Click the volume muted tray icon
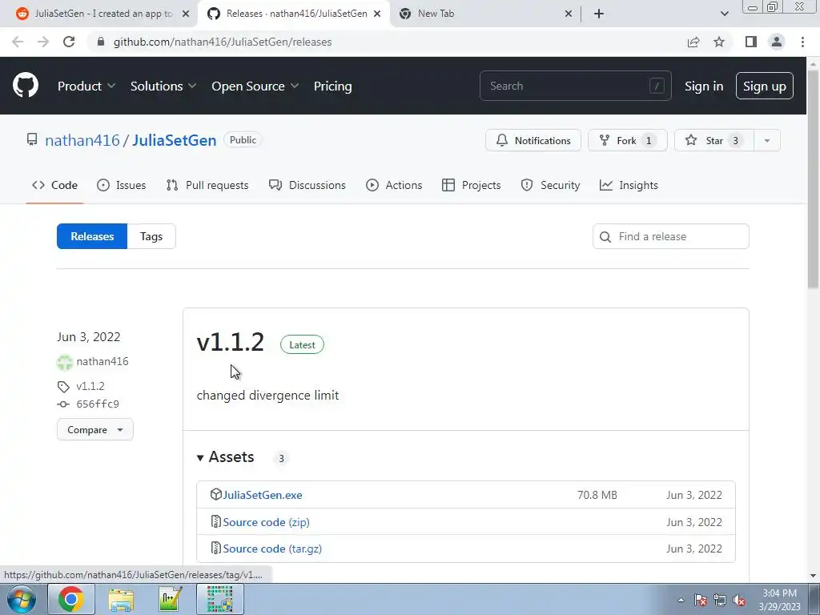The image size is (820, 615). 739,601
